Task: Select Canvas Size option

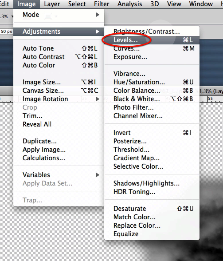Action: [x=59, y=91]
